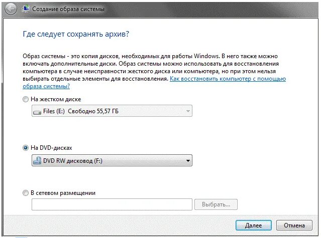This screenshot has height=238, width=321.
Task: Select the "На жестком диске" radio button
Action: click(26, 100)
